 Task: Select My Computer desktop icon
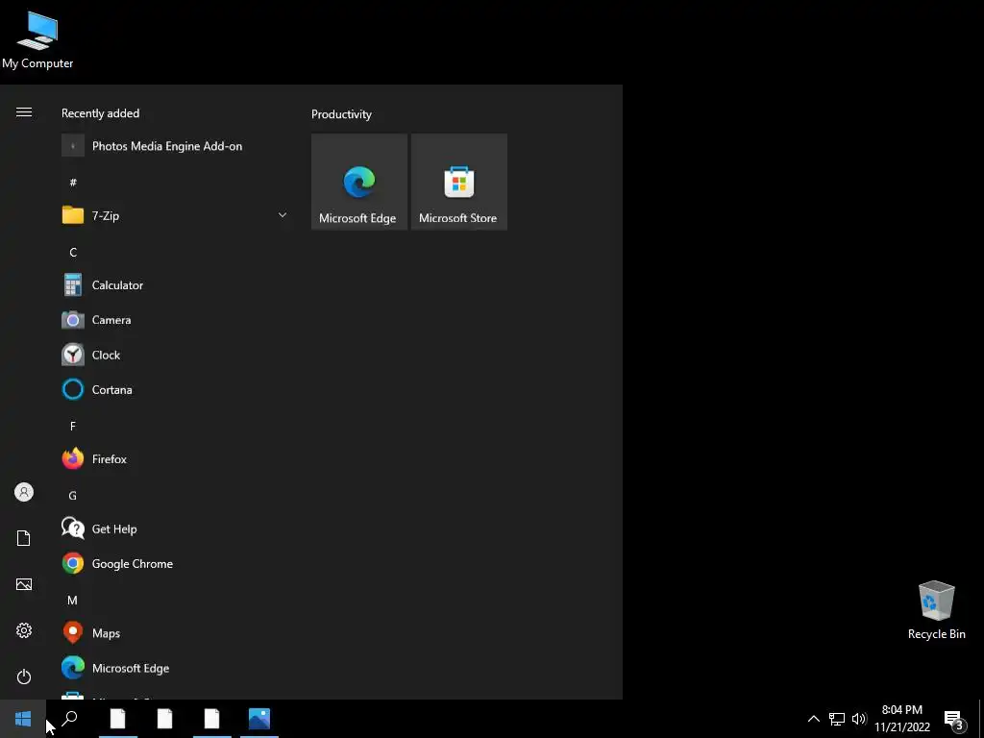point(37,39)
